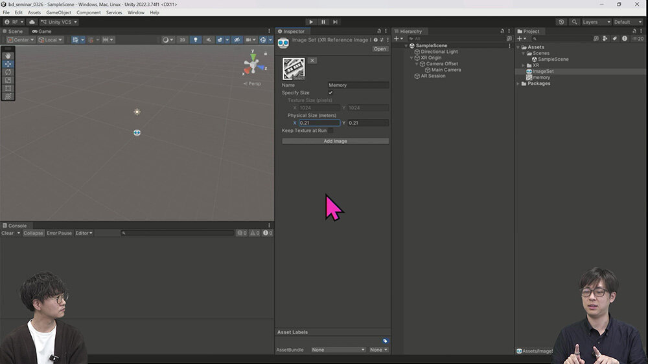The image size is (648, 364).
Task: Toggle scene lighting lightbulb icon
Action: [196, 40]
